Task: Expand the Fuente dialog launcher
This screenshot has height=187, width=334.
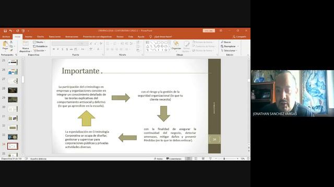Action: (103, 55)
